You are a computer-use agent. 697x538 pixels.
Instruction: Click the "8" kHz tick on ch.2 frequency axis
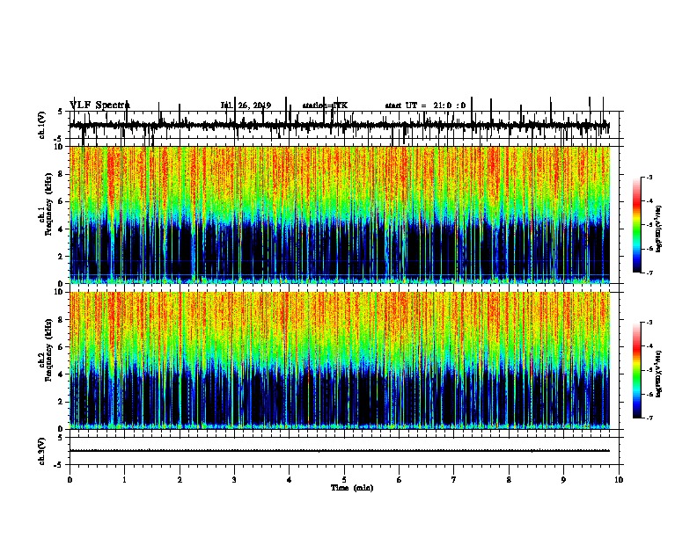click(x=62, y=320)
